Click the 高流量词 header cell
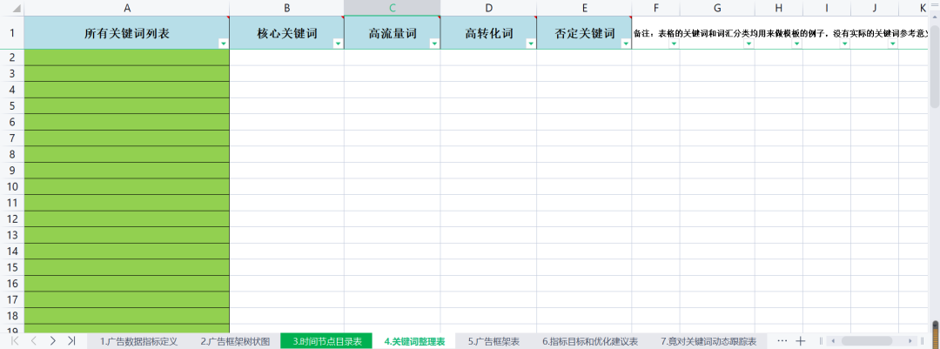This screenshot has height=349, width=940. click(x=393, y=33)
